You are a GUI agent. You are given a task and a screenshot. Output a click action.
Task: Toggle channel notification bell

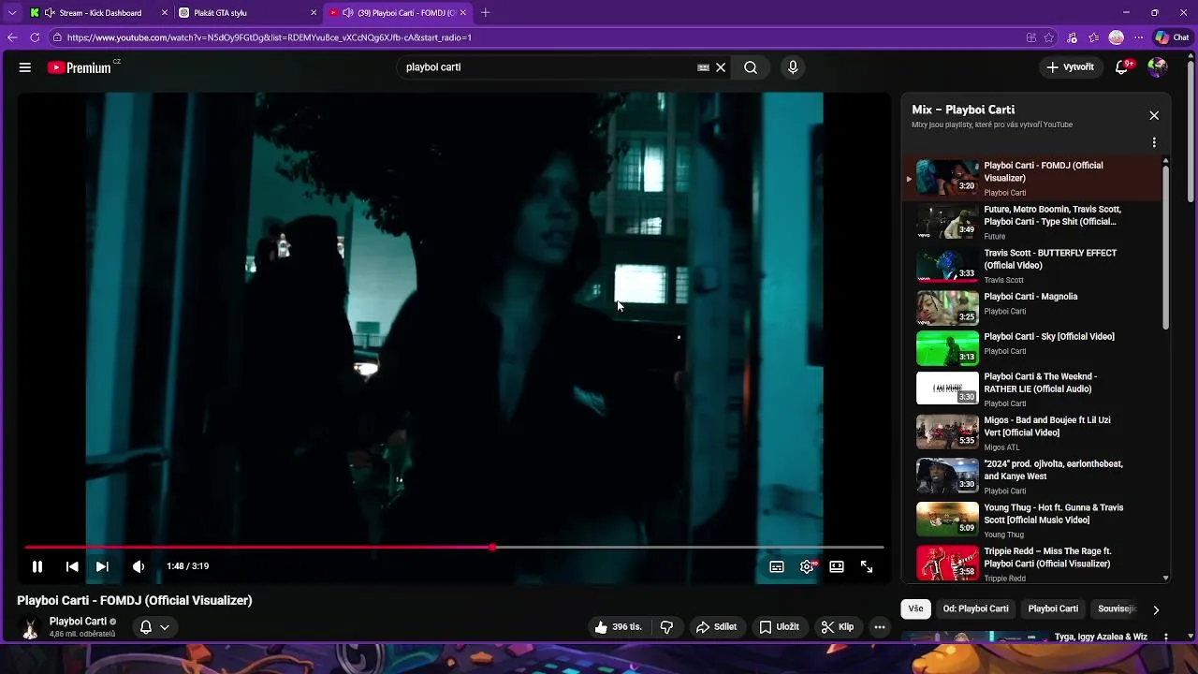coord(146,627)
